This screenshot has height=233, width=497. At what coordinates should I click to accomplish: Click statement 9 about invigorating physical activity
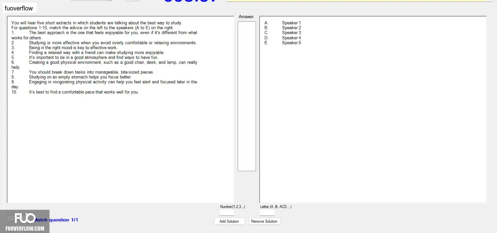tap(104, 84)
